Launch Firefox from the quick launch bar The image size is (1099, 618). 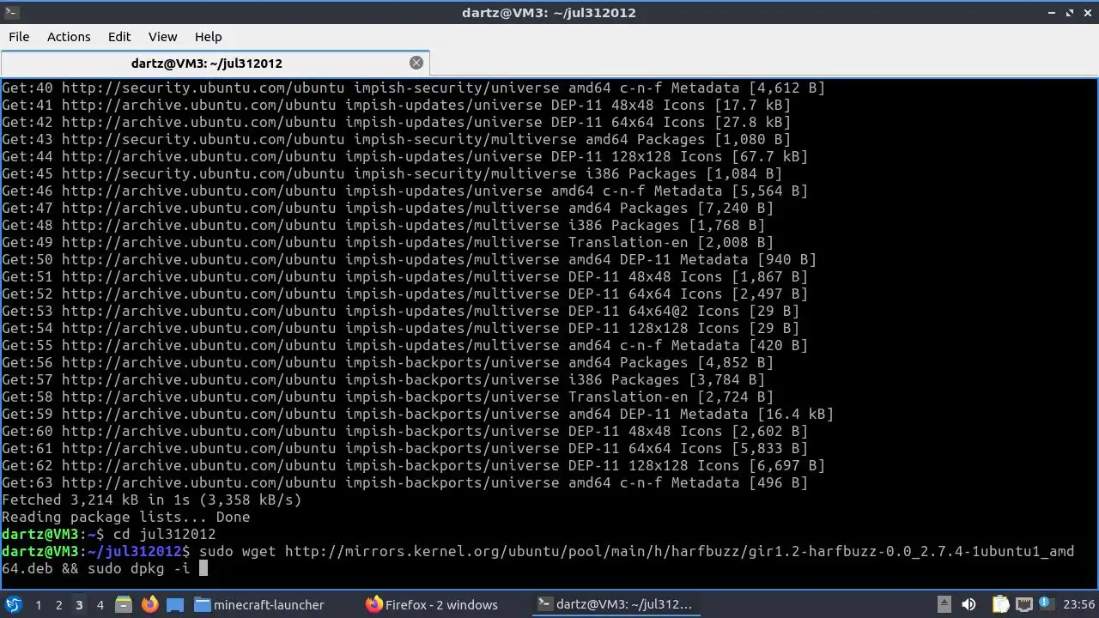pos(149,604)
